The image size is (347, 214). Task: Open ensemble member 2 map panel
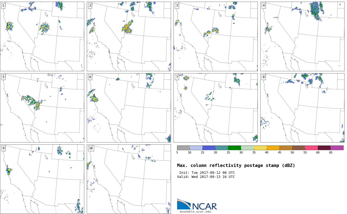point(129,36)
